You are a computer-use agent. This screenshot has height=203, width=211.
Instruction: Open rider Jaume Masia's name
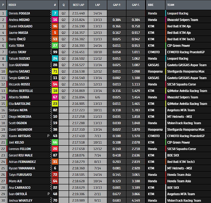(18, 33)
